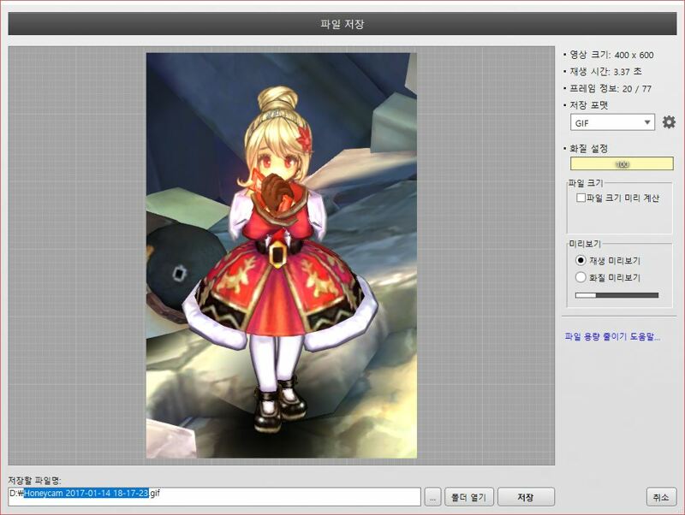Adjust the 화질 설정 quality slider

pyautogui.click(x=622, y=164)
